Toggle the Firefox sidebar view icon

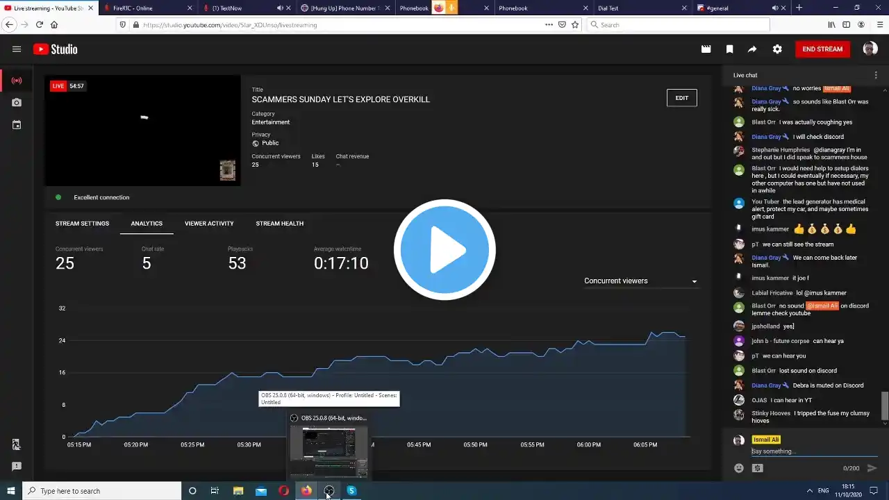(x=847, y=24)
